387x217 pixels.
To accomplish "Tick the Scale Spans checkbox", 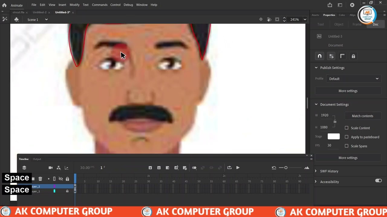I will click(x=346, y=146).
